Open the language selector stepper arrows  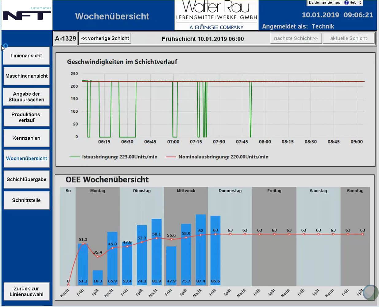(x=361, y=2)
